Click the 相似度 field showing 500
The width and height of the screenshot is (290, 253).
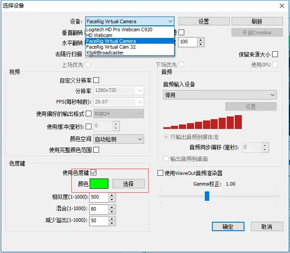point(99,197)
